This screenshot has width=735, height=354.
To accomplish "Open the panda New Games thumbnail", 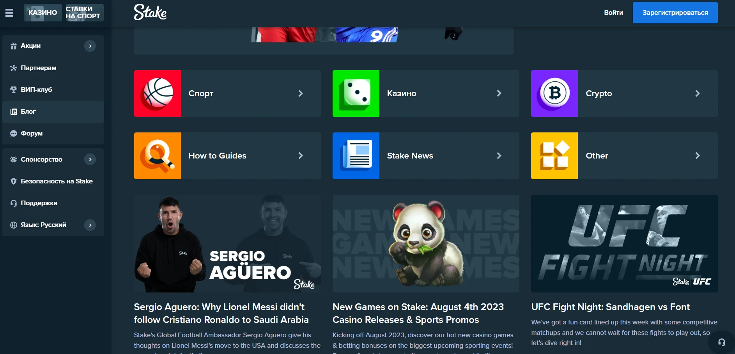I will (426, 243).
